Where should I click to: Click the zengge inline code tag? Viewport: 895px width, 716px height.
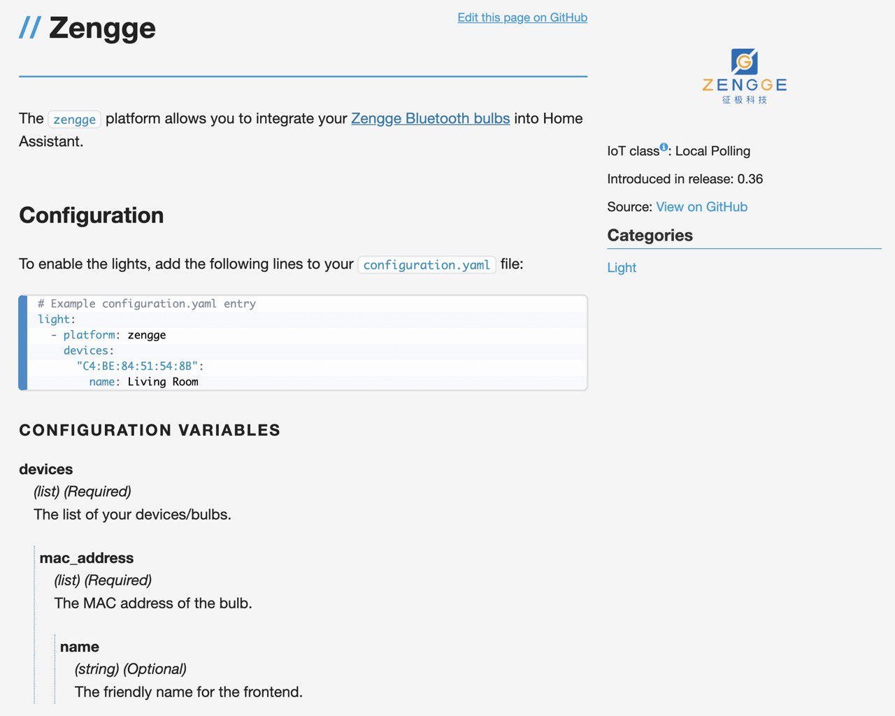tap(75, 120)
